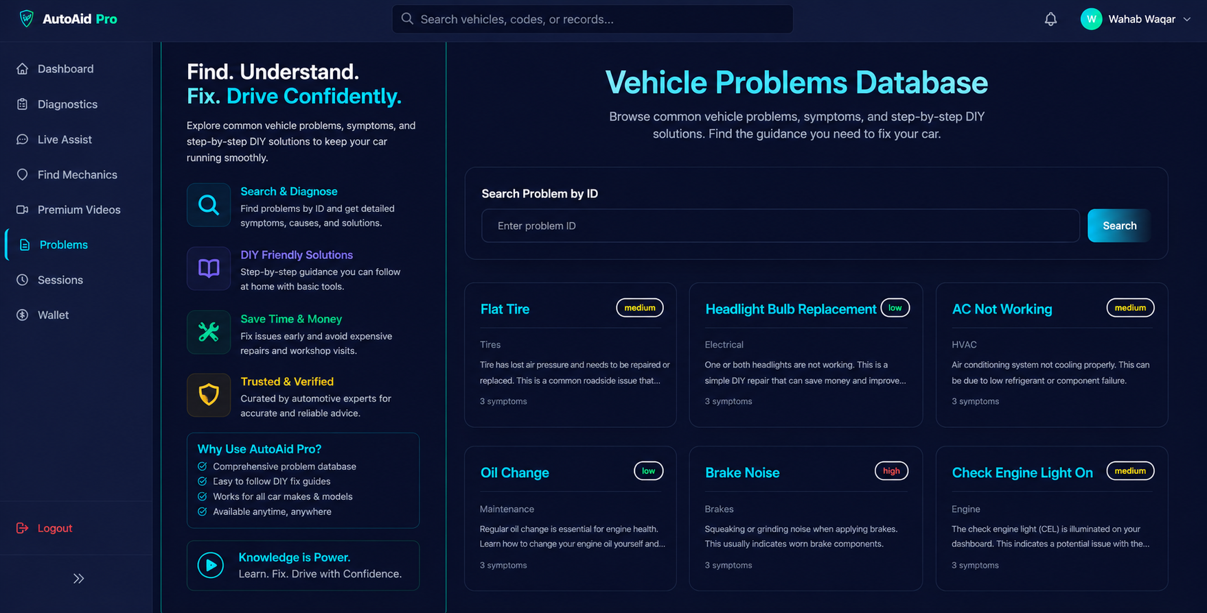Click 3 symptoms under Brake Noise
Screen dimensions: 1207x613
(728, 565)
